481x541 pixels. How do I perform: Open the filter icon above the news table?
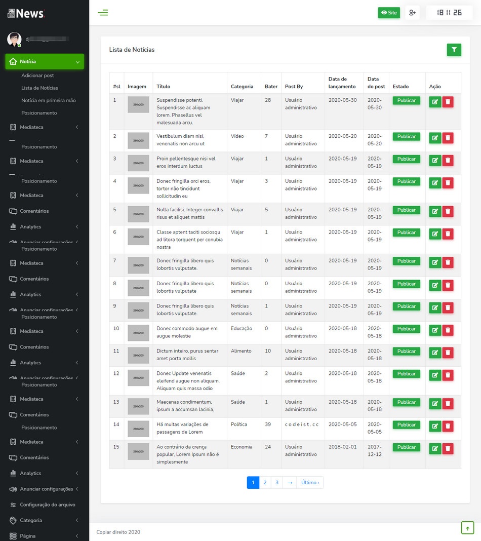(454, 50)
